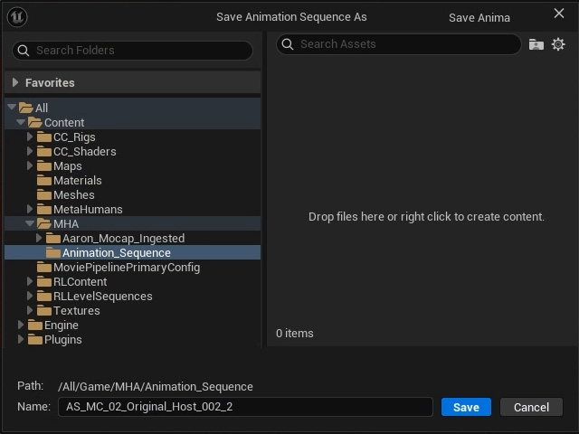The image size is (579, 434).
Task: Collapse the Content folder
Action: (21, 122)
